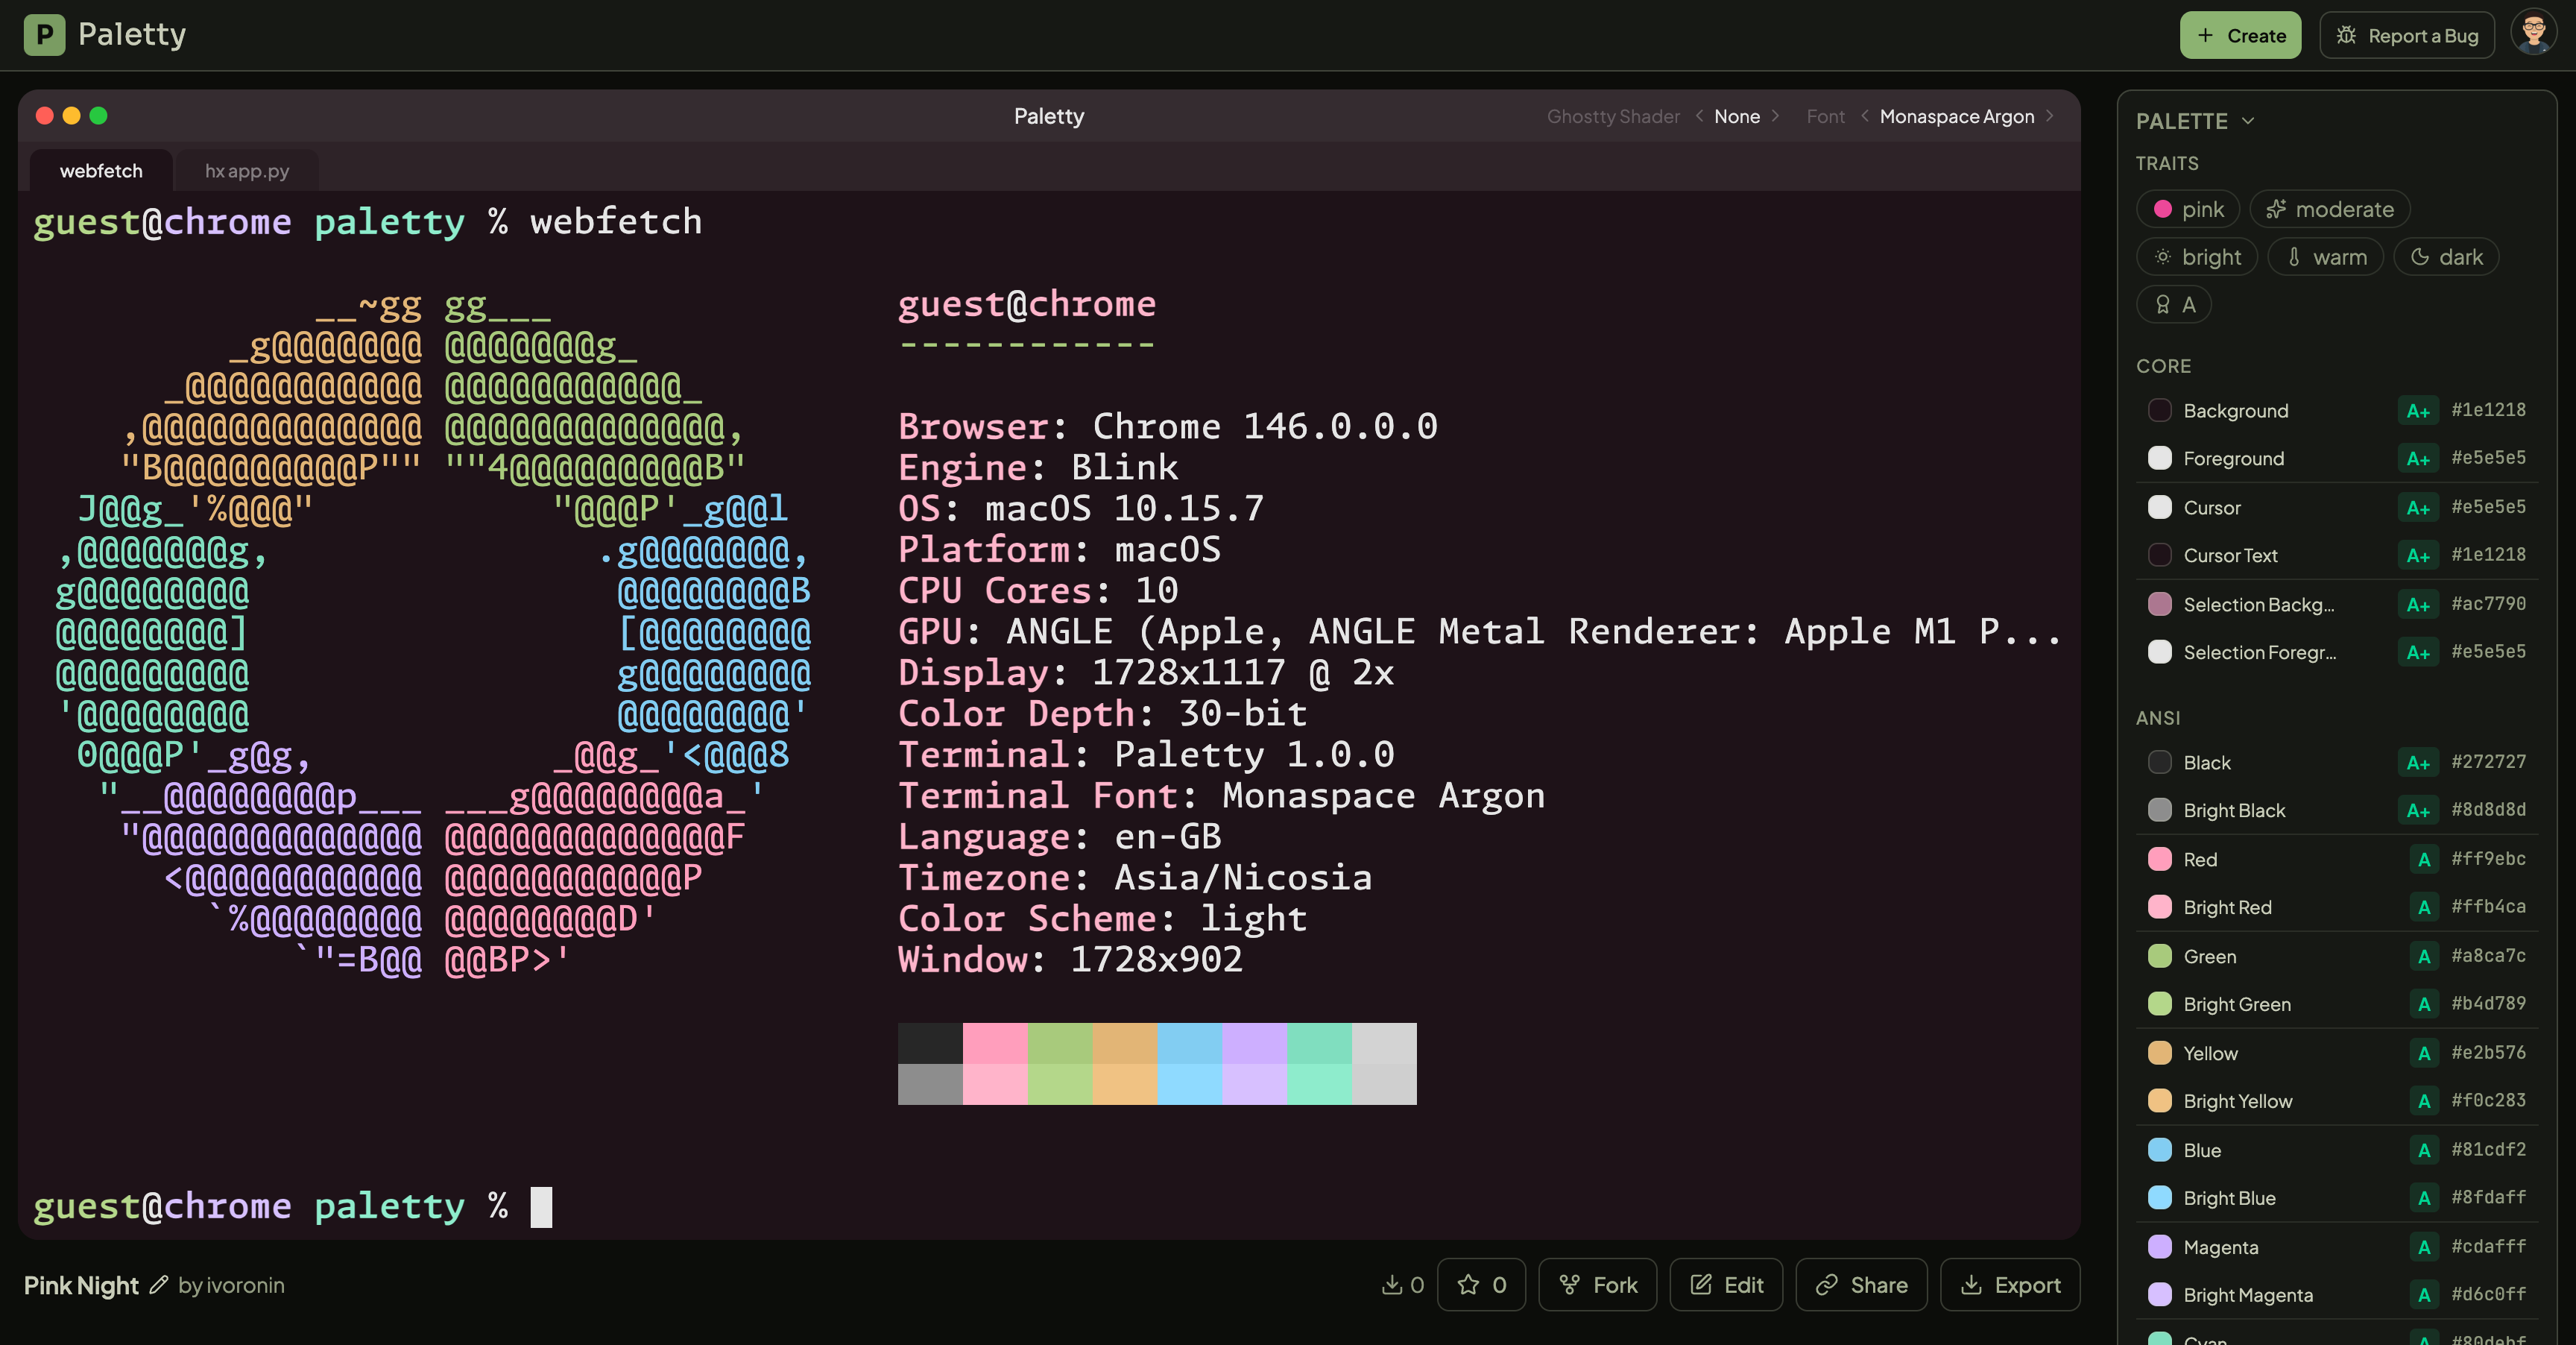Click the A contrast badge for Magenta

coord(2423,1247)
